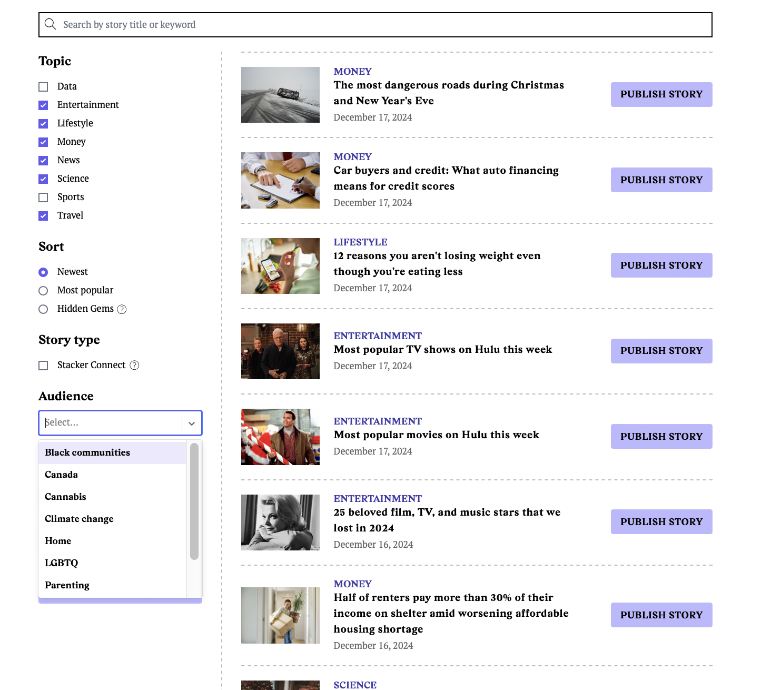This screenshot has height=690, width=771.
Task: Open the Hulu TV shows thumbnail
Action: [280, 351]
